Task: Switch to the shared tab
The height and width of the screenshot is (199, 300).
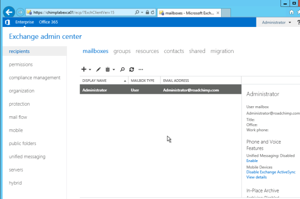Action: (x=197, y=51)
